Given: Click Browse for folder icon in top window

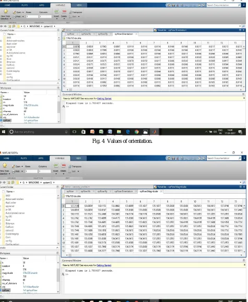Looking at the screenshot, I should (x=14, y=26).
